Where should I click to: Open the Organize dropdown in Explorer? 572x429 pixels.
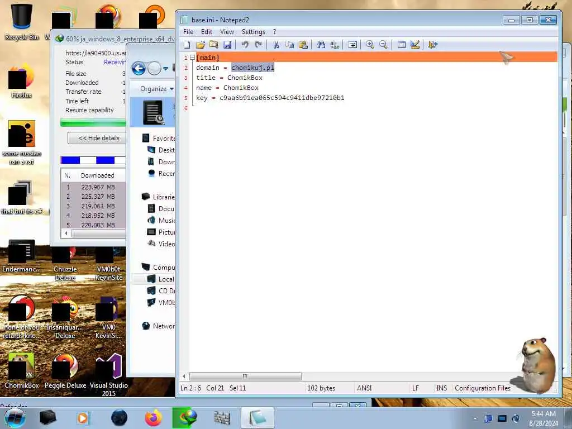coord(156,89)
